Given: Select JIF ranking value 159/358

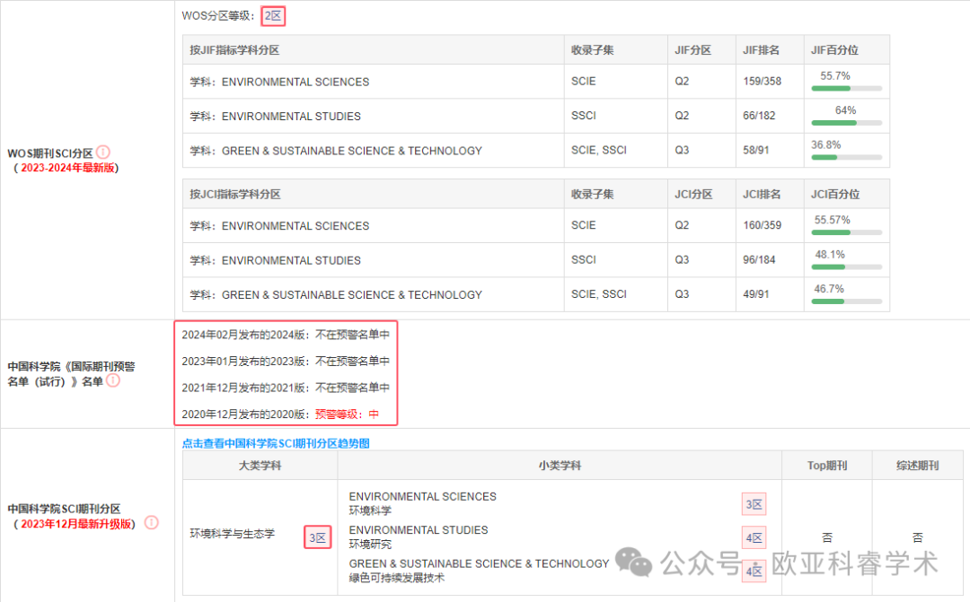Looking at the screenshot, I should pos(763,81).
